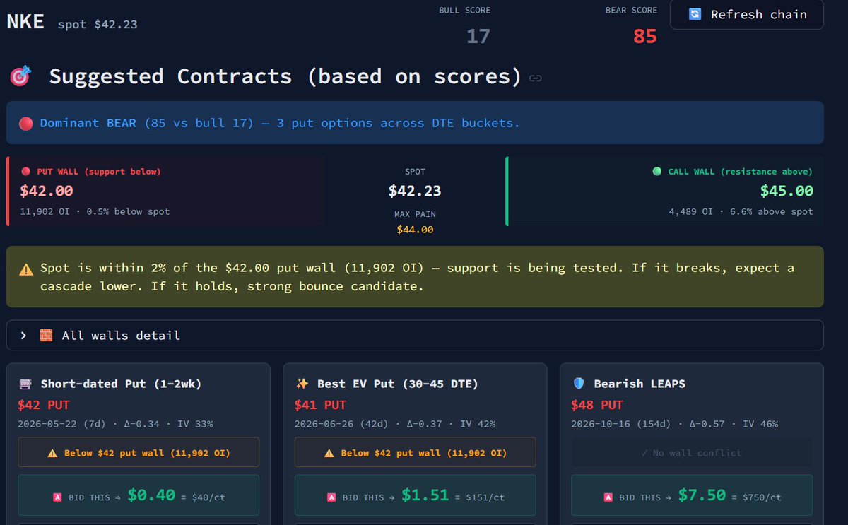The image size is (848, 525).
Task: Click the MAX PAIN label
Action: 415,213
